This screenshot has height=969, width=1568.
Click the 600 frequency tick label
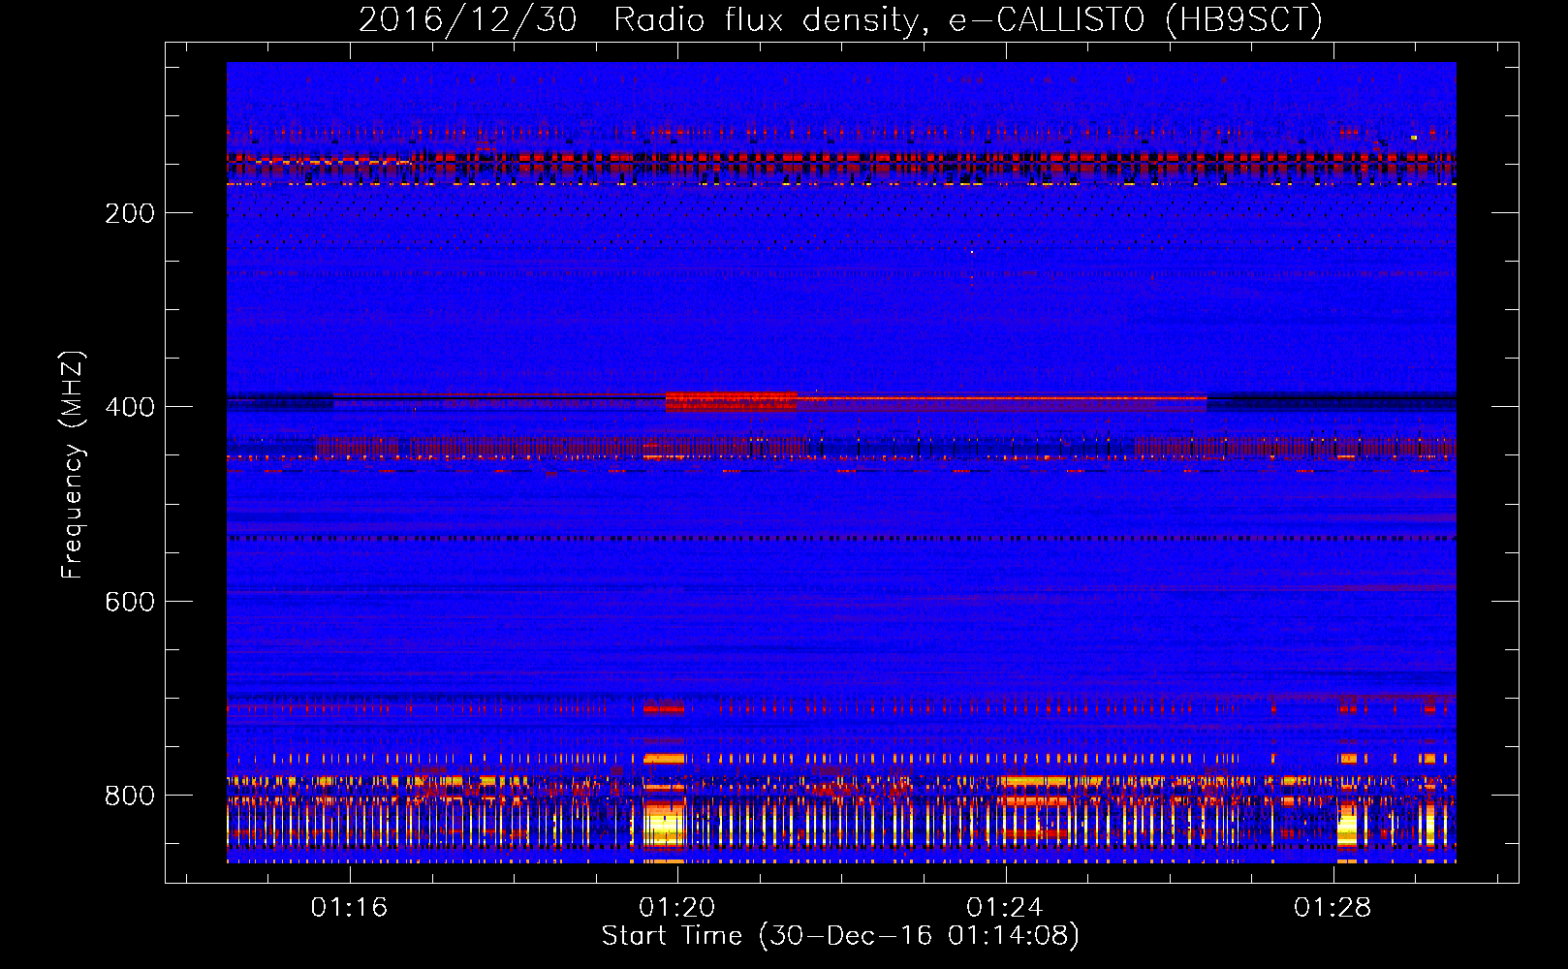[130, 602]
